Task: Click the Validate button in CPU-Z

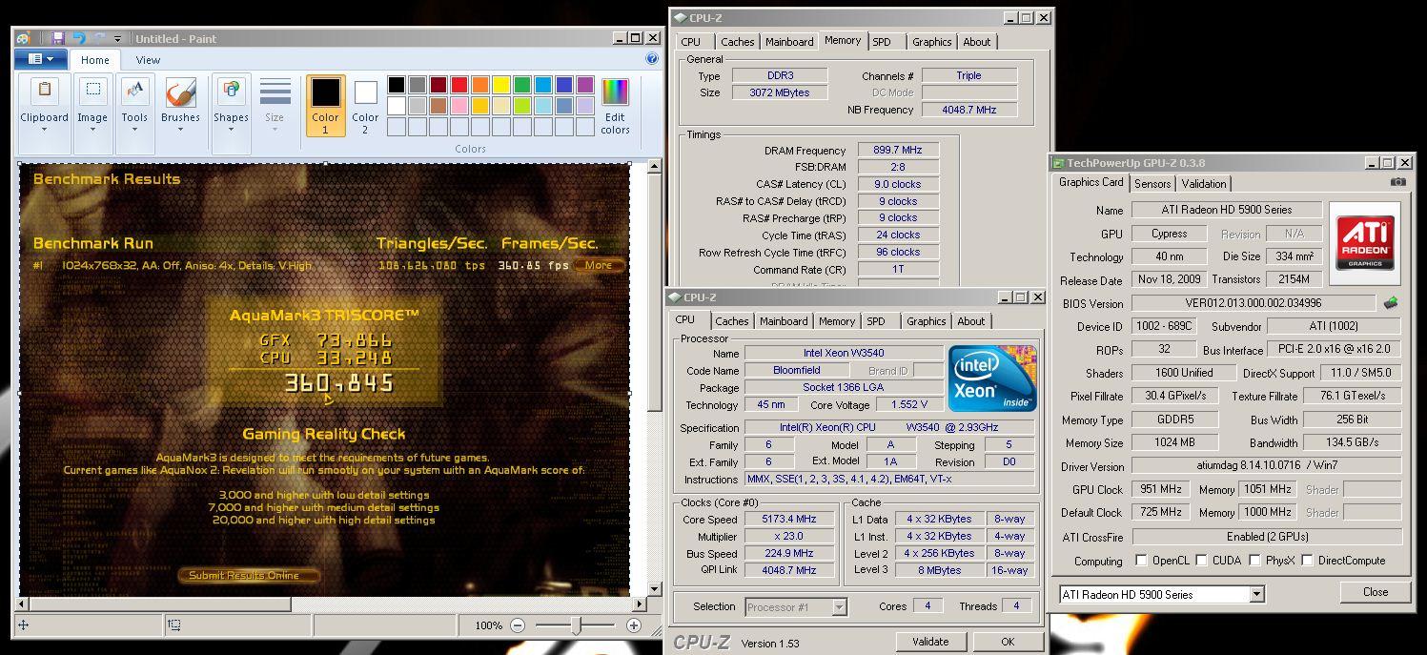Action: point(930,642)
